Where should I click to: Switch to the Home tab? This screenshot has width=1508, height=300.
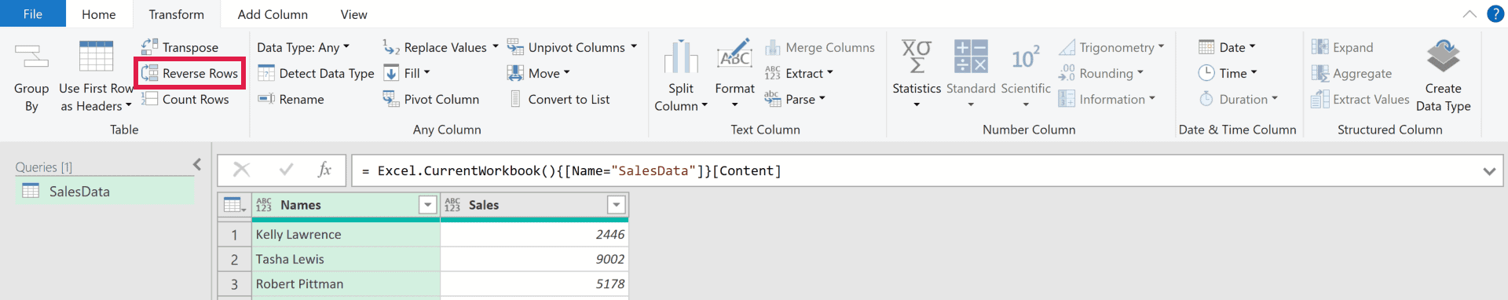[99, 14]
